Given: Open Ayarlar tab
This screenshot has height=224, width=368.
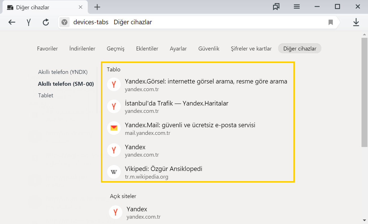Looking at the screenshot, I should [x=178, y=49].
